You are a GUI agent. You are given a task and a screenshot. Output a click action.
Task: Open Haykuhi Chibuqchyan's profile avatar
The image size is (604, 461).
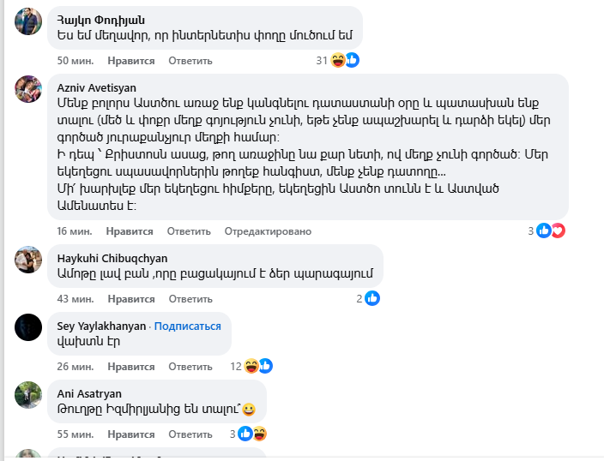coord(29,259)
